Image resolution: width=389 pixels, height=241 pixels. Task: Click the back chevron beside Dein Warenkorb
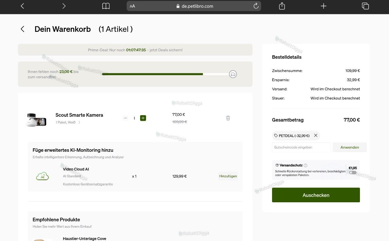pos(23,29)
